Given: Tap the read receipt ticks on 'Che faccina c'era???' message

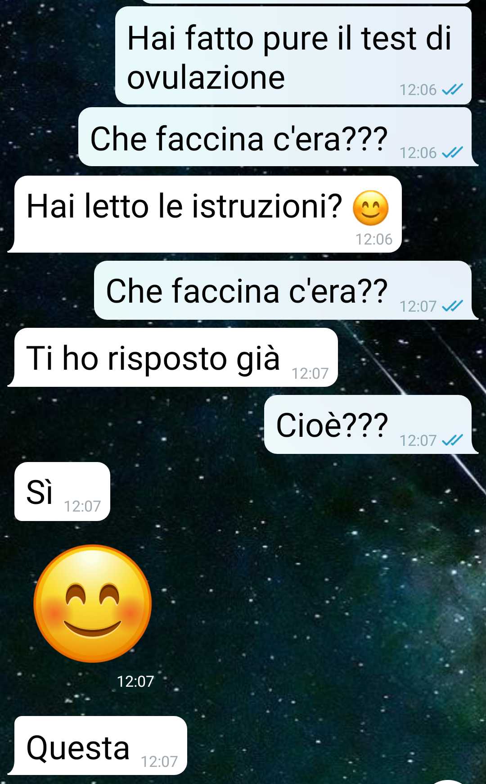Looking at the screenshot, I should pos(452,153).
